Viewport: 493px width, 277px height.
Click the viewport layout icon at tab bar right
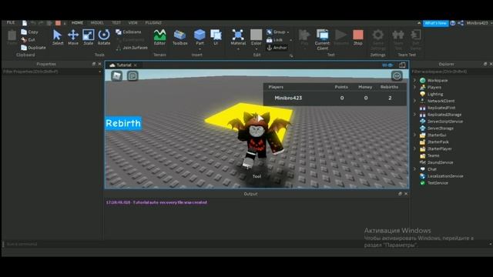402,65
